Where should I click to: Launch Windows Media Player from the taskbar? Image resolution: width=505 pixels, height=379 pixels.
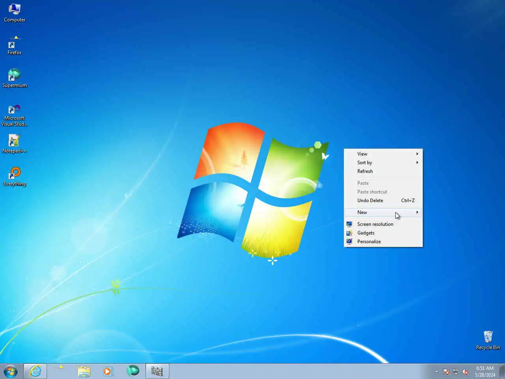pyautogui.click(x=108, y=371)
